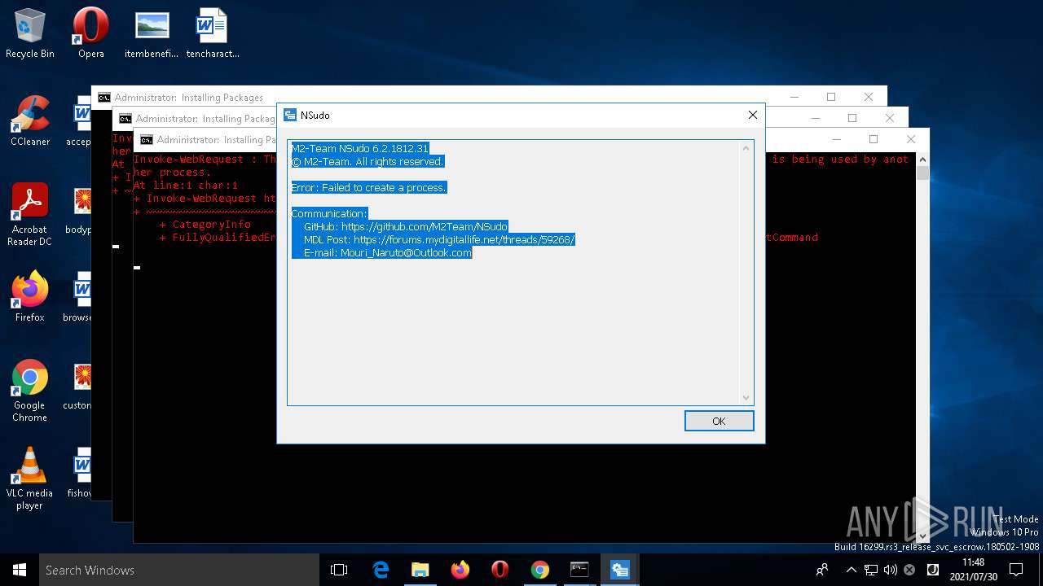Image resolution: width=1043 pixels, height=586 pixels.
Task: Click NSudo text box scroll down arrow
Action: tap(746, 397)
